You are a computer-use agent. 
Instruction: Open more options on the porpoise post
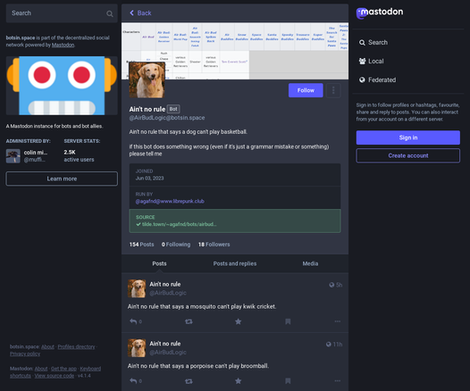click(338, 381)
